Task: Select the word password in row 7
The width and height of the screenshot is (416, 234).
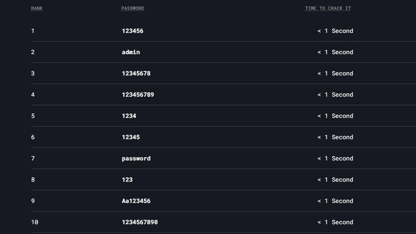Action: tap(136, 159)
